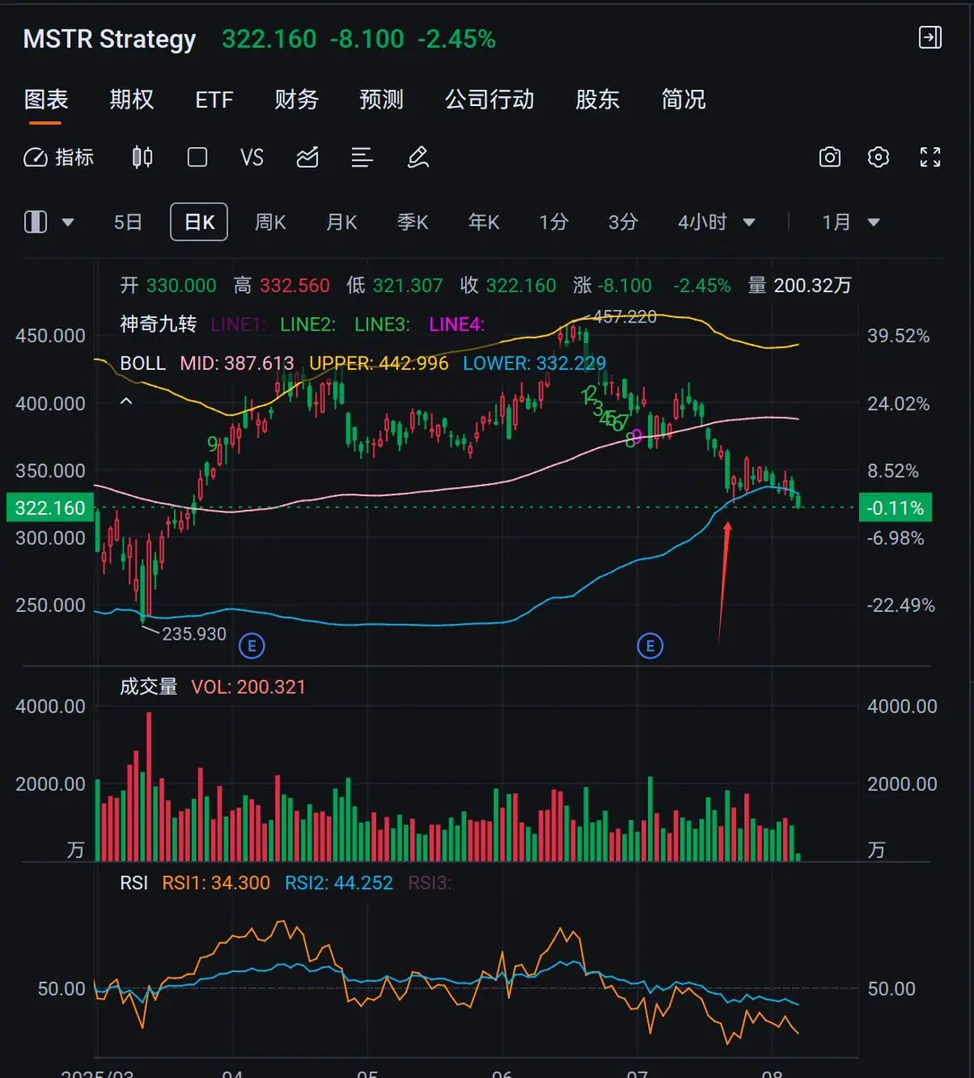This screenshot has height=1078, width=974.
Task: Open chart settings gear icon
Action: pyautogui.click(x=879, y=158)
